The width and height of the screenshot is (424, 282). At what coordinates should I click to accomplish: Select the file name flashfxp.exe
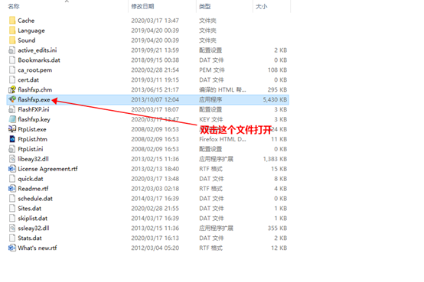tap(34, 99)
